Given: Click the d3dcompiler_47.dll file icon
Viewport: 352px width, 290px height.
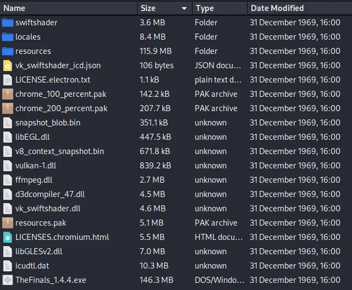Looking at the screenshot, I should coord(7,194).
